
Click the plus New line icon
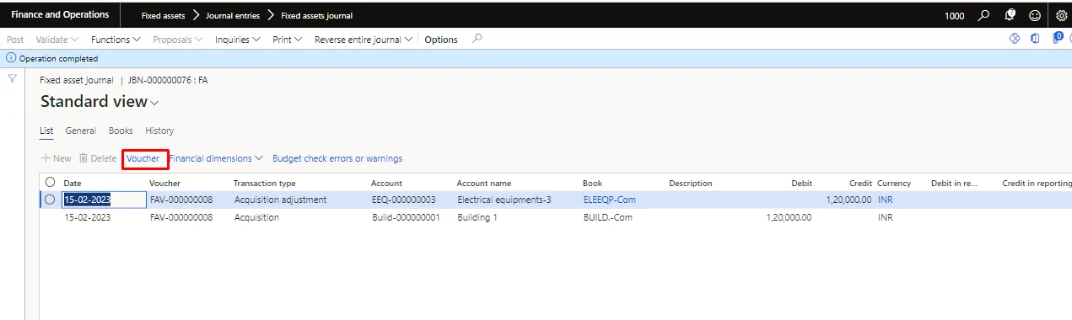pos(46,158)
